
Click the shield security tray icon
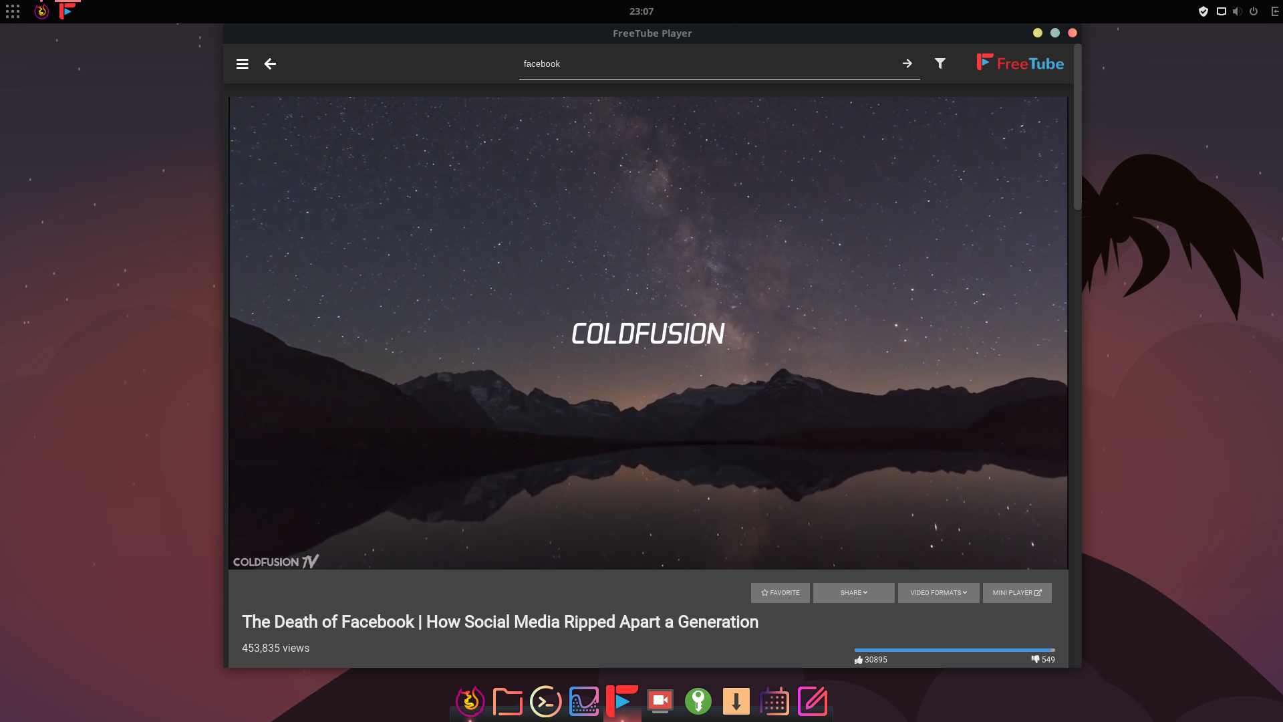pyautogui.click(x=1203, y=11)
